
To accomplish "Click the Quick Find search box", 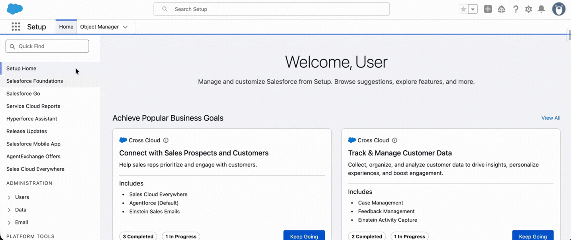I will pyautogui.click(x=47, y=46).
